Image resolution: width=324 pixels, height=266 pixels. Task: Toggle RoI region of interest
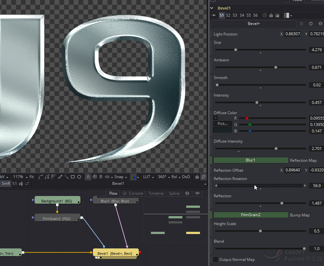(x=174, y=177)
